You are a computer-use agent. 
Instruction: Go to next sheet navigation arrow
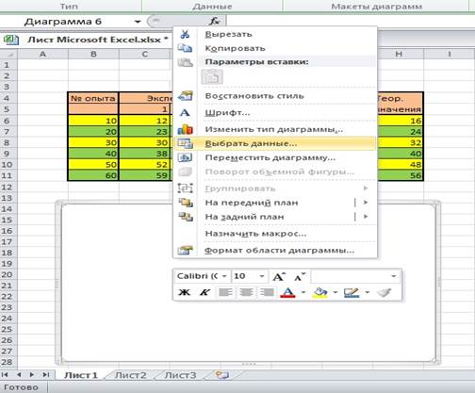[x=32, y=374]
